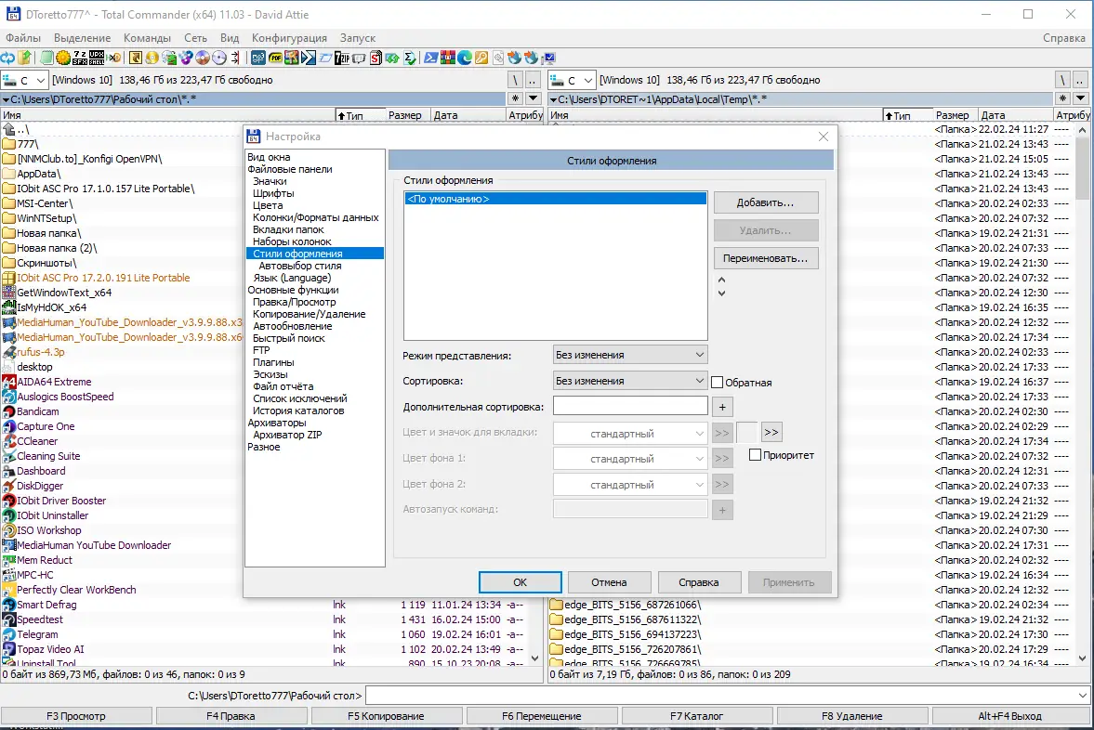Launch PowerShell from the toolbar
This screenshot has width=1094, height=730.
430,58
